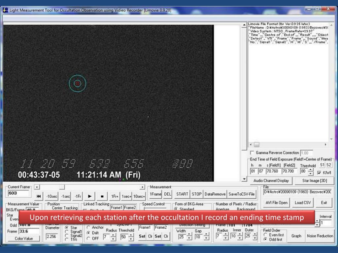
Task: Click the Diameter field showing 2.256
Action: tap(52, 237)
